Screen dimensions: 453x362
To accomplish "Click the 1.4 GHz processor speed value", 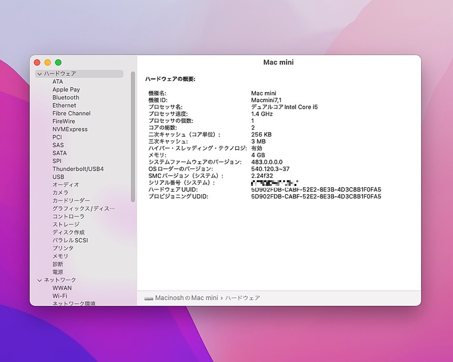I will [262, 114].
